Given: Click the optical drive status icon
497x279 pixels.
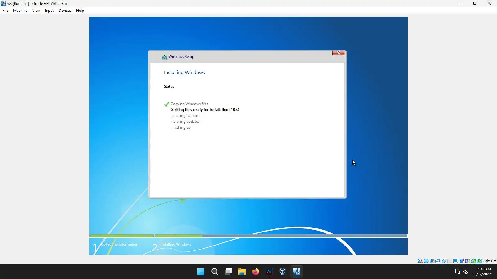Looking at the screenshot, I should click(426, 261).
